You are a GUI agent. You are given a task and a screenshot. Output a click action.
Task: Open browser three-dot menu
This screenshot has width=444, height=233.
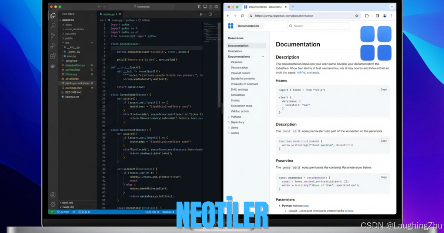(x=392, y=16)
